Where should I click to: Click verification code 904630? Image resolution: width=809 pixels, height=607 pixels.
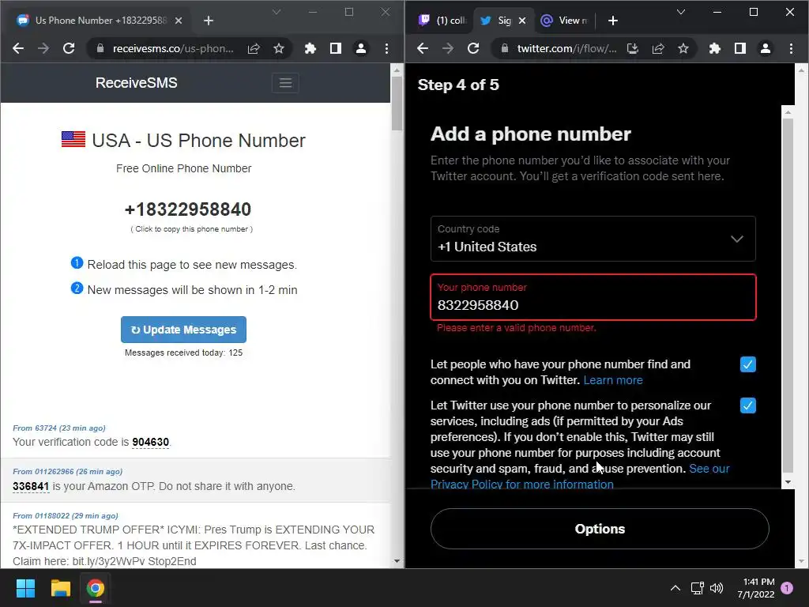pos(151,443)
